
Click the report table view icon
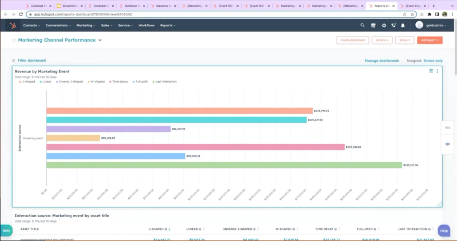[x=431, y=71]
